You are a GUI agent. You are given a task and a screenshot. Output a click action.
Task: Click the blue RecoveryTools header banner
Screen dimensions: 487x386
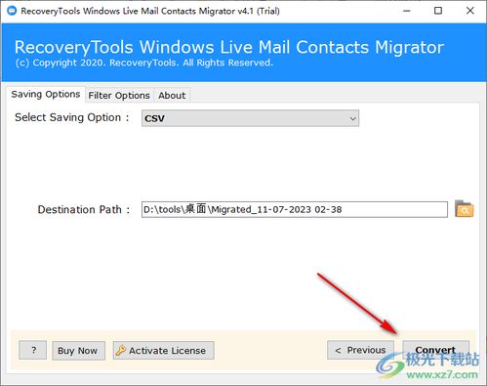coord(244,52)
